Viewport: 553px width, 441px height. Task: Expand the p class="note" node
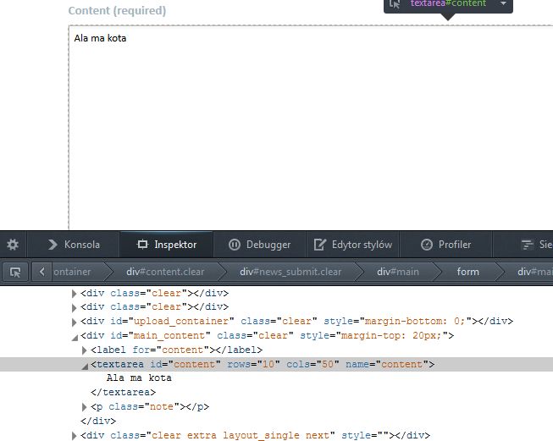[x=84, y=408]
